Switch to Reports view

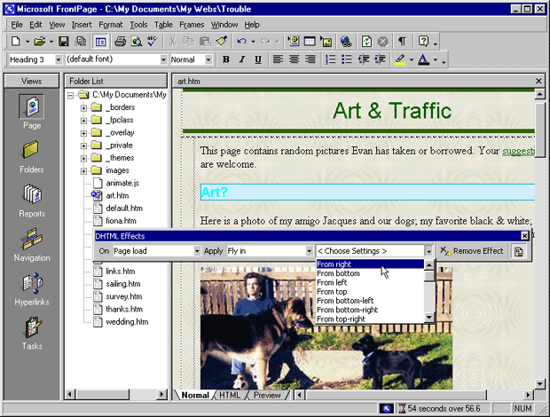click(x=32, y=199)
